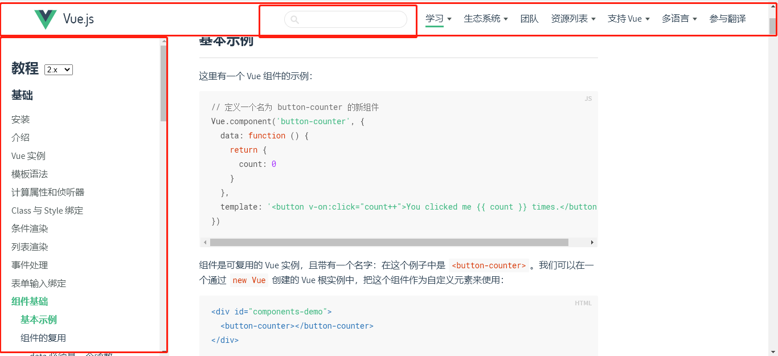Click the JS language label on code block
The image size is (778, 356).
point(588,99)
